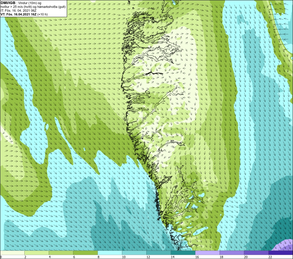Click the scale label '22'
293x259 pixels.
click(270, 257)
